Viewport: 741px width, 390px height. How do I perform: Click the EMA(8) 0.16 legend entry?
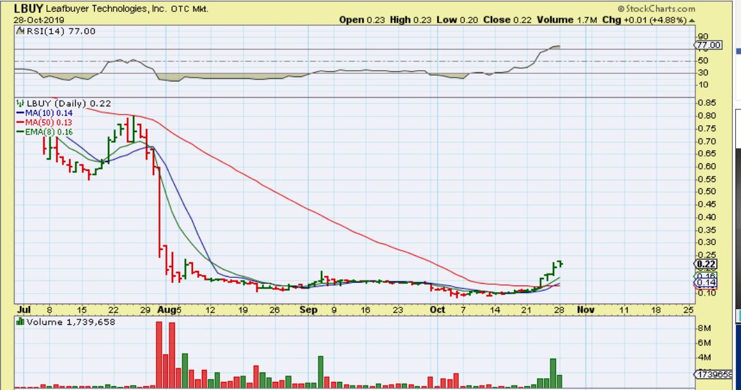[45, 131]
